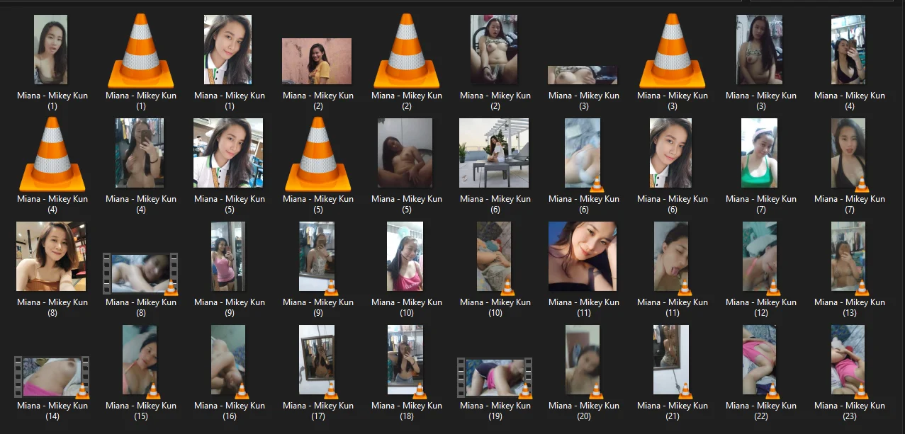Select VLC cone file Miana - Mikey Kun (5)
Image resolution: width=905 pixels, height=434 pixels.
coord(317,154)
